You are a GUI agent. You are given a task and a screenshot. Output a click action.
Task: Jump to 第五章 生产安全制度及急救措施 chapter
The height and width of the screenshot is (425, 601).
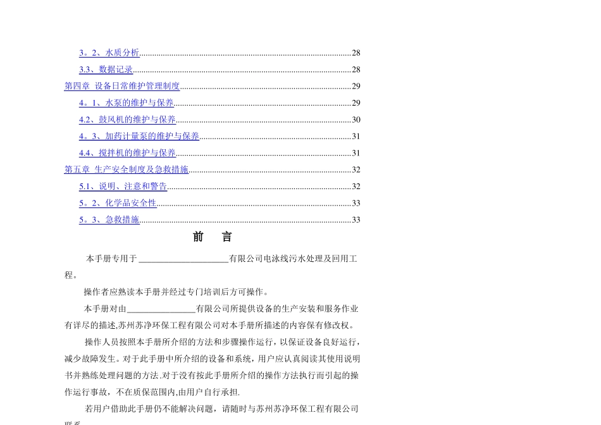127,169
